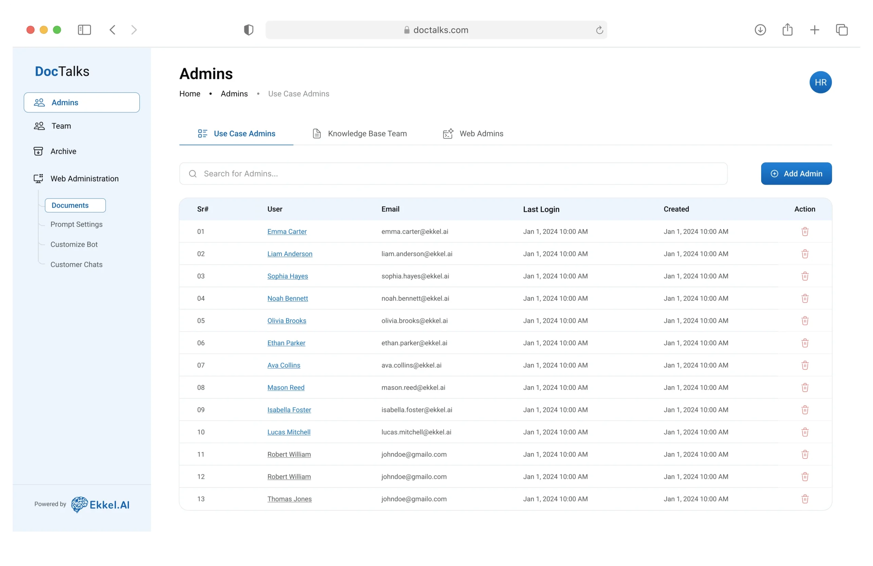Click the browser share icon
This screenshot has height=566, width=873.
[787, 30]
